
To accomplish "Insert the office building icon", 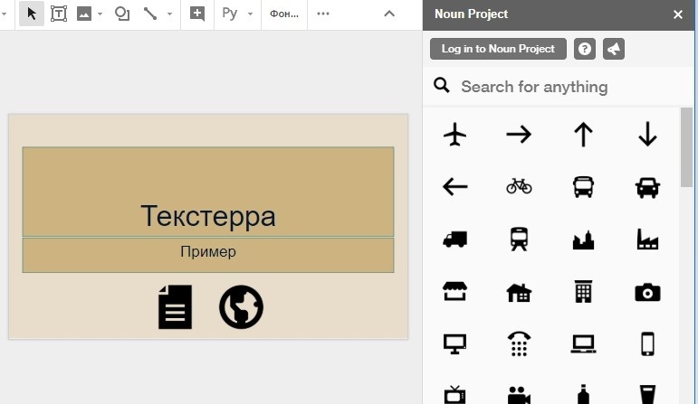I will coord(583,292).
